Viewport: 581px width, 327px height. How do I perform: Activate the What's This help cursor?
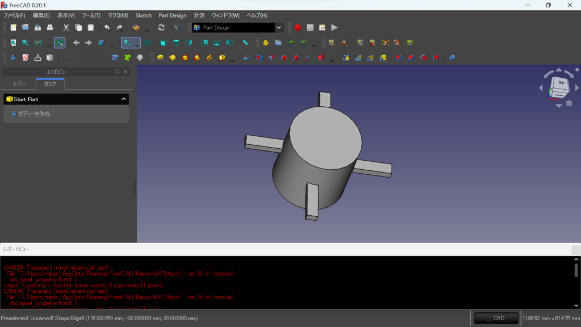[178, 27]
